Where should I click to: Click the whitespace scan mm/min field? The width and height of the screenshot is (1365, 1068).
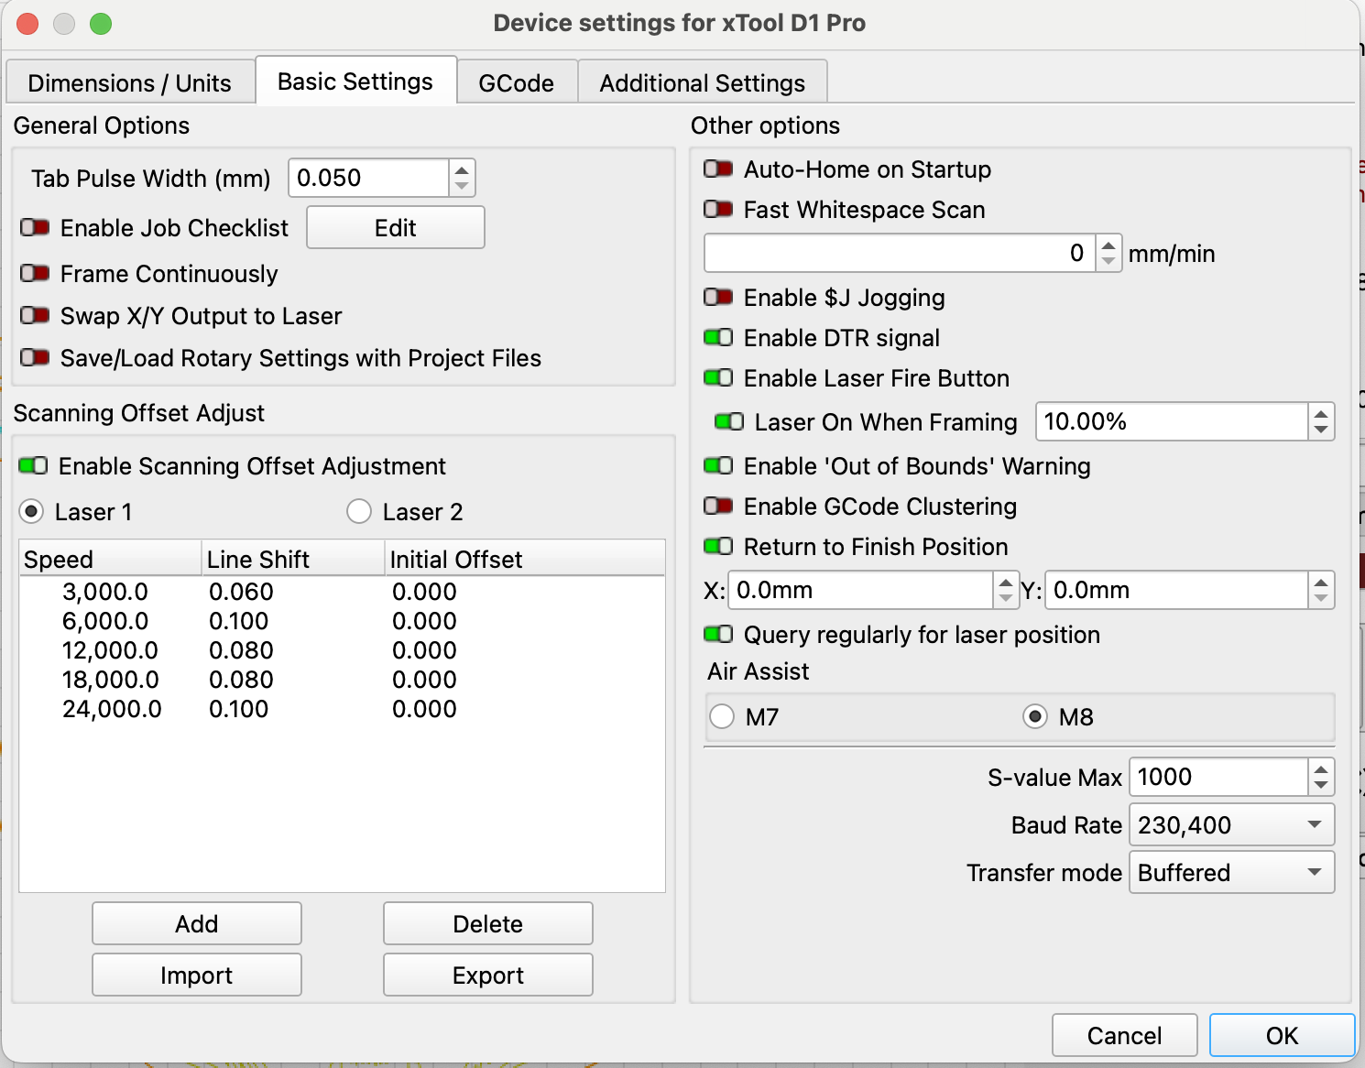coord(900,253)
